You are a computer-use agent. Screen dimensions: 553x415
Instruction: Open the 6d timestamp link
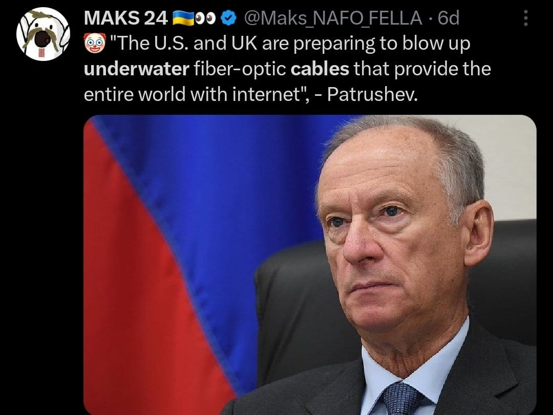(x=448, y=17)
